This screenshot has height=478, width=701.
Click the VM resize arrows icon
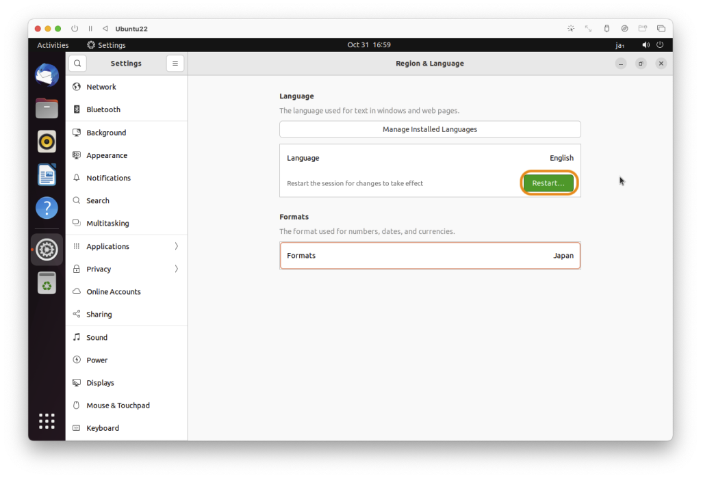588,29
